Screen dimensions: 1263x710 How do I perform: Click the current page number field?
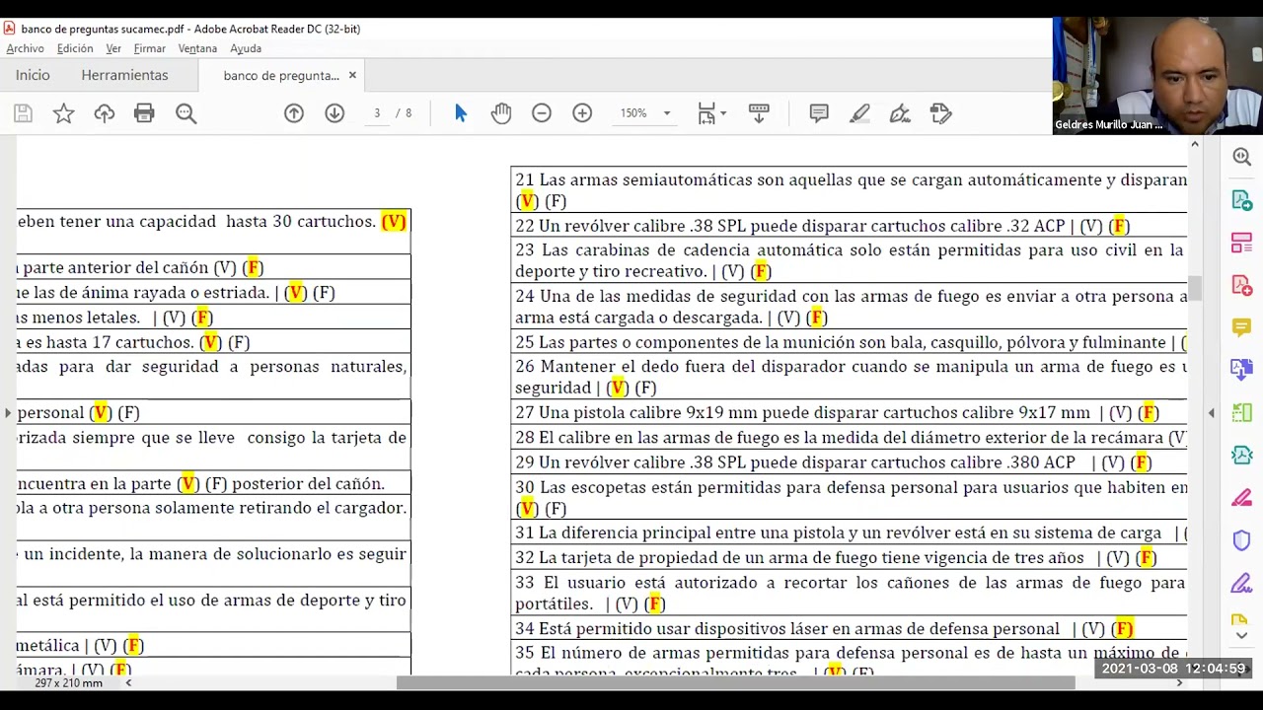pos(377,113)
